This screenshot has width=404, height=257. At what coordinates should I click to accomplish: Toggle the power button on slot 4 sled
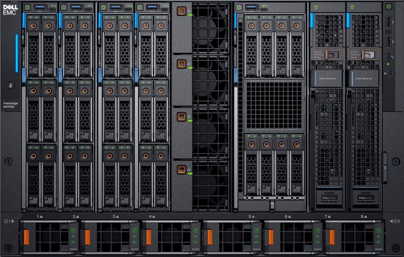click(x=140, y=7)
